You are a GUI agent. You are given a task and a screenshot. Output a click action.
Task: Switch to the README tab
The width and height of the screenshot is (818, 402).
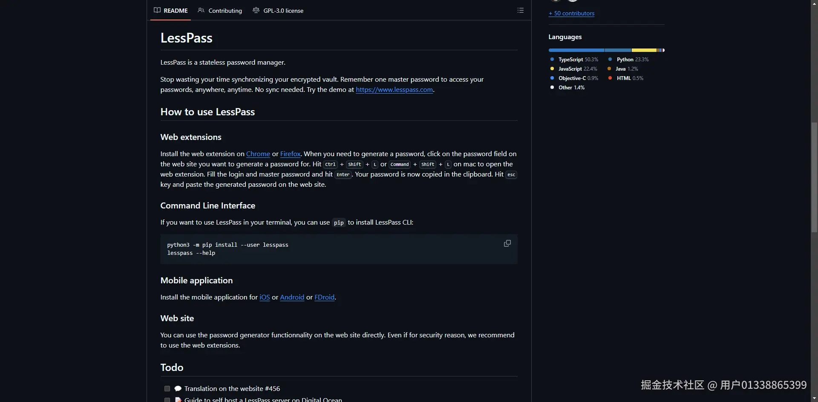coord(171,11)
